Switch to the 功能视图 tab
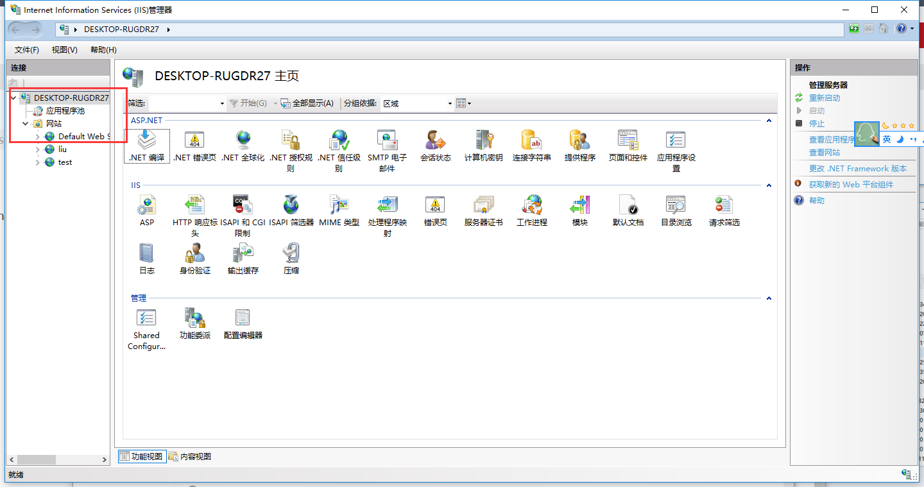This screenshot has width=924, height=487. 142,457
